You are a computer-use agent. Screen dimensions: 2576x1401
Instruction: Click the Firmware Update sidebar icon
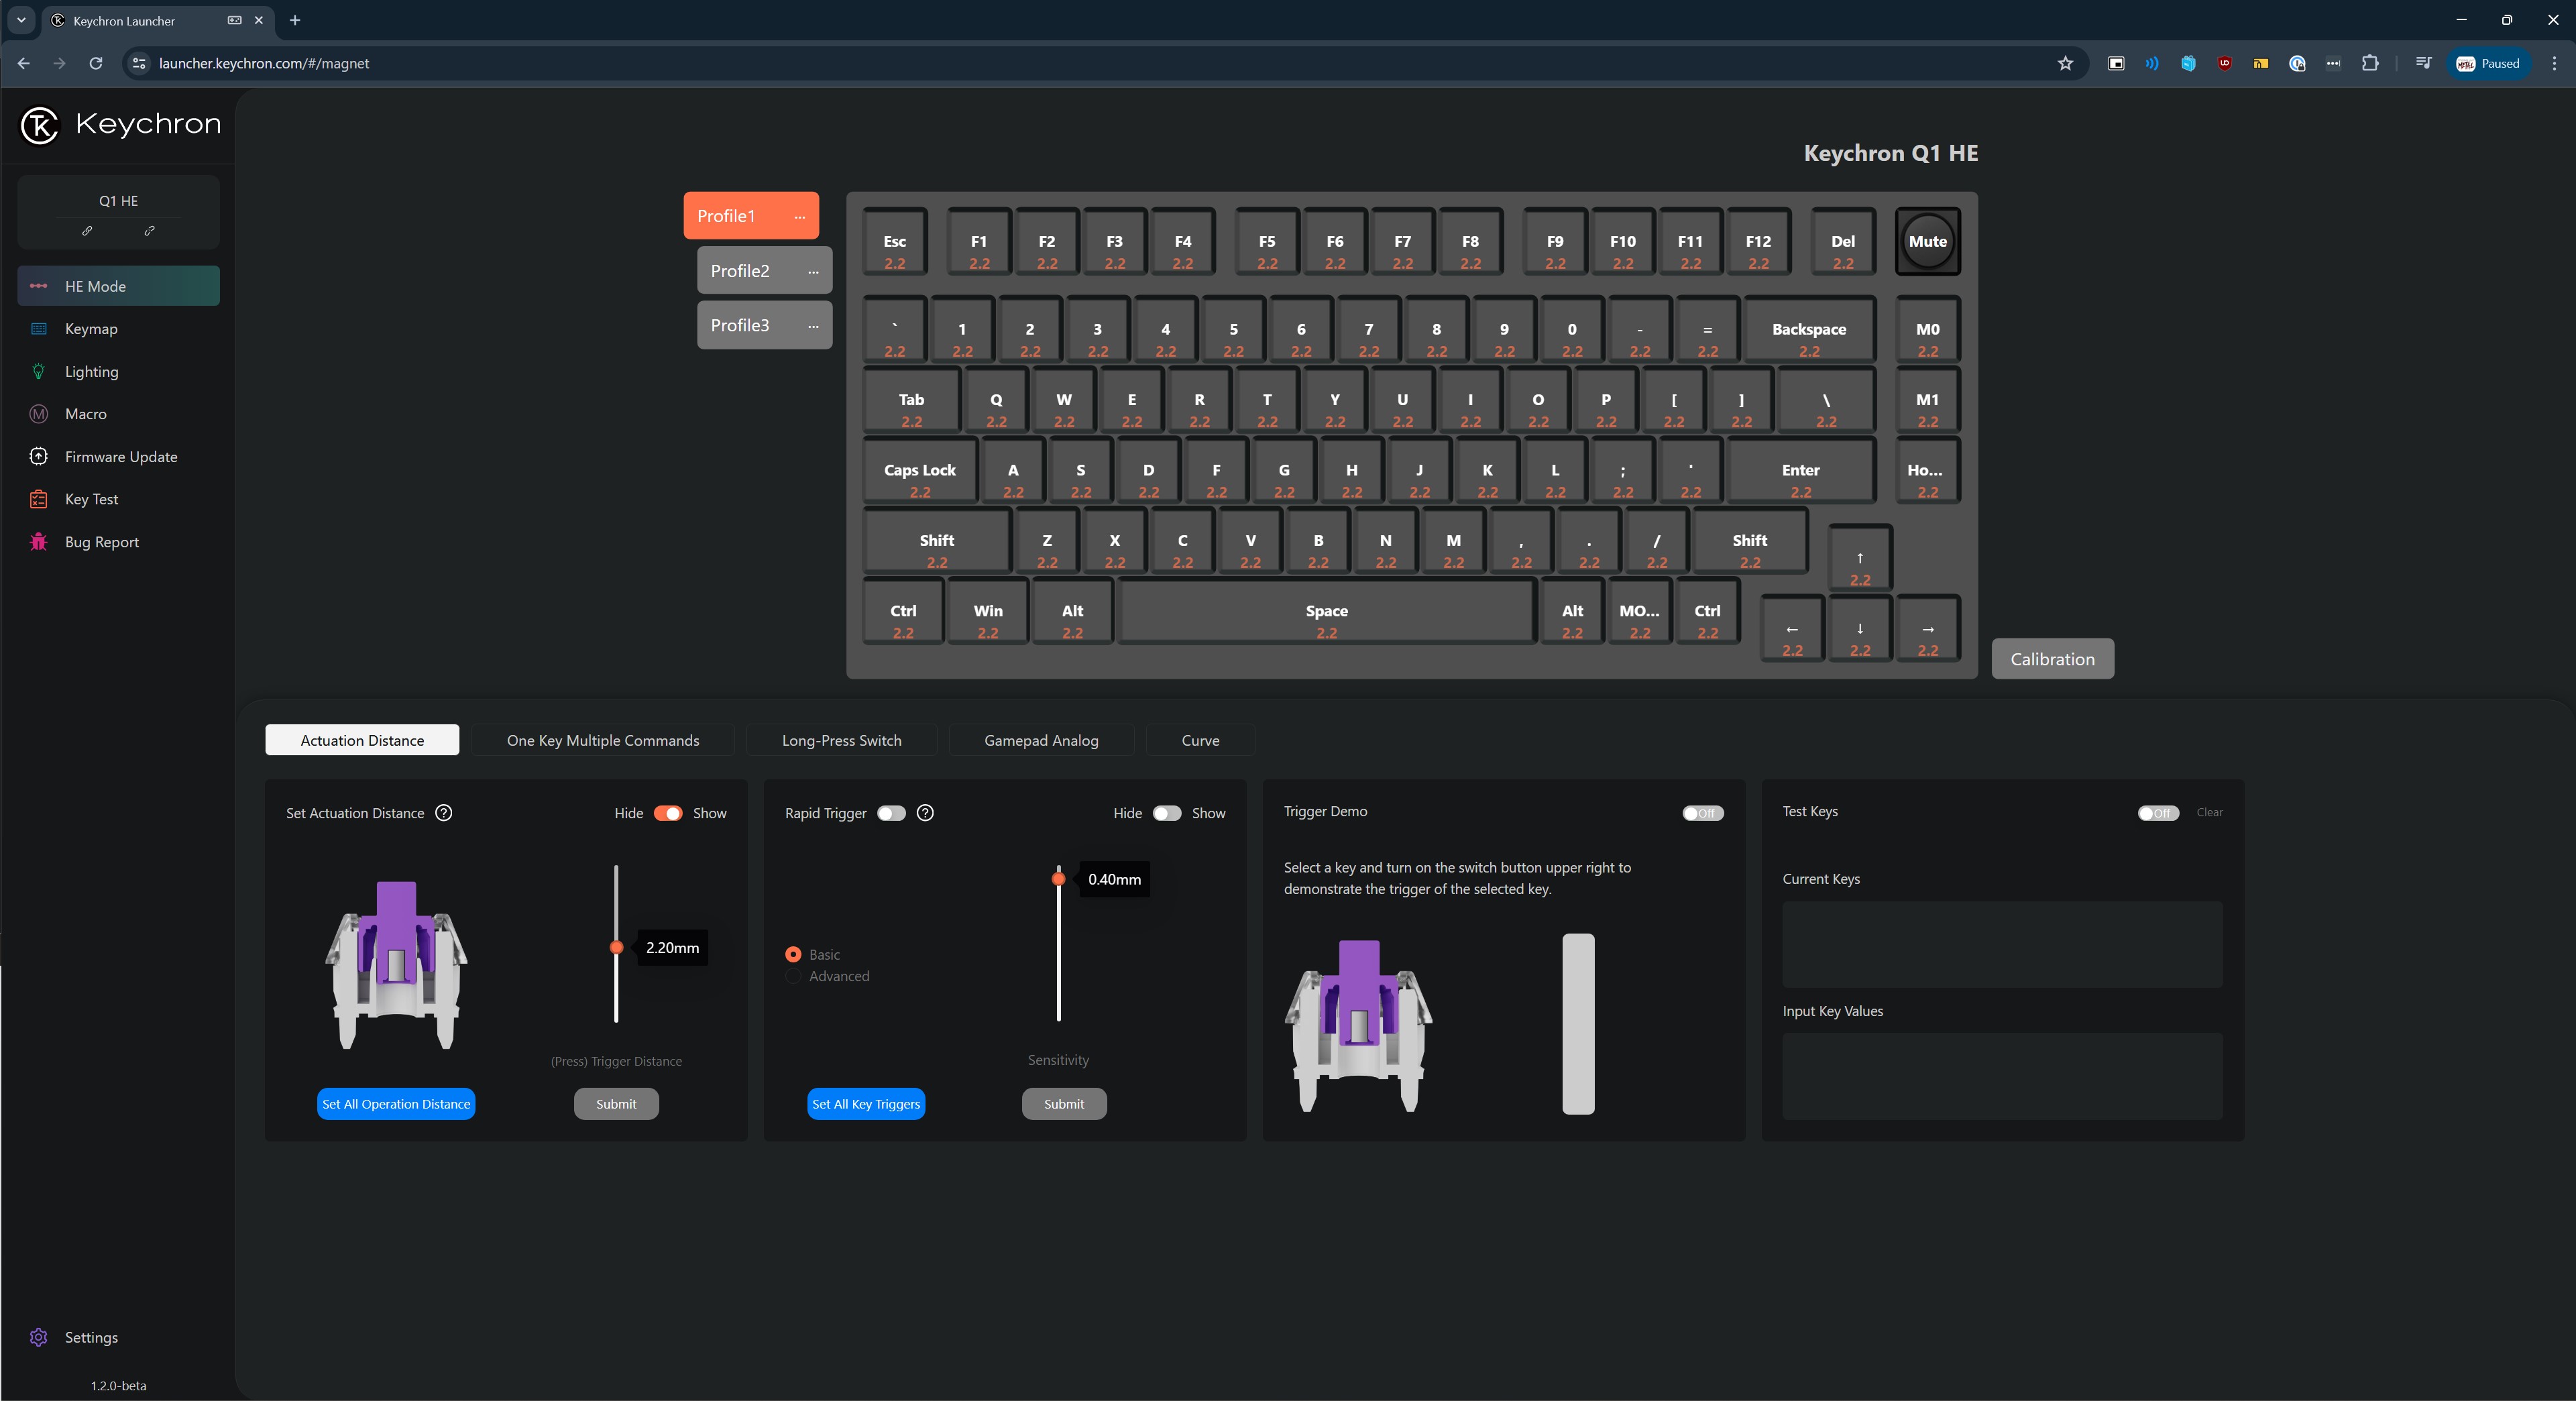[38, 455]
